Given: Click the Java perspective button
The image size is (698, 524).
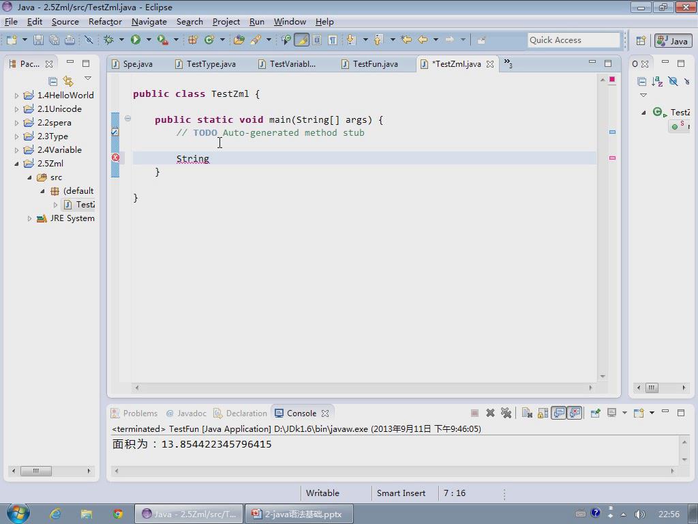Looking at the screenshot, I should click(673, 40).
